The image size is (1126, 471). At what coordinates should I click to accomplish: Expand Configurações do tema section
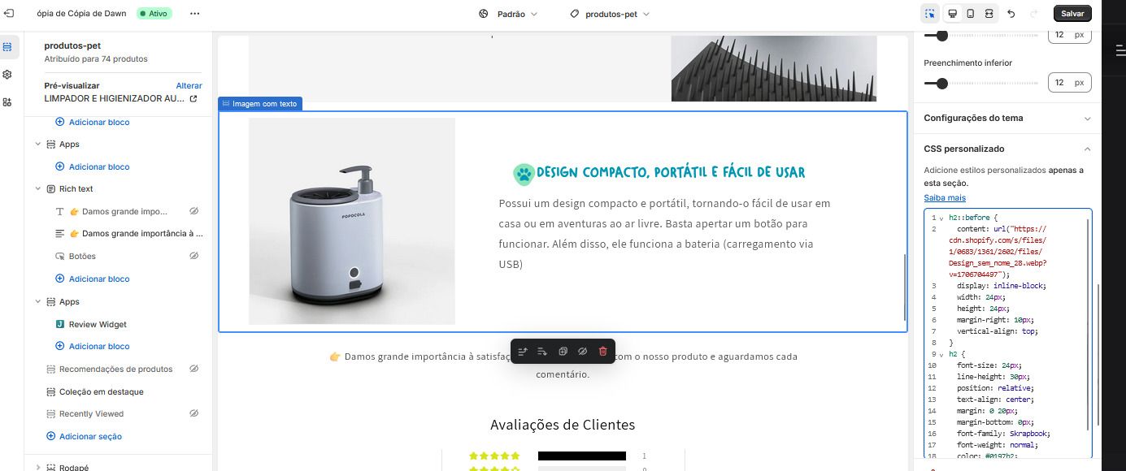click(1007, 118)
